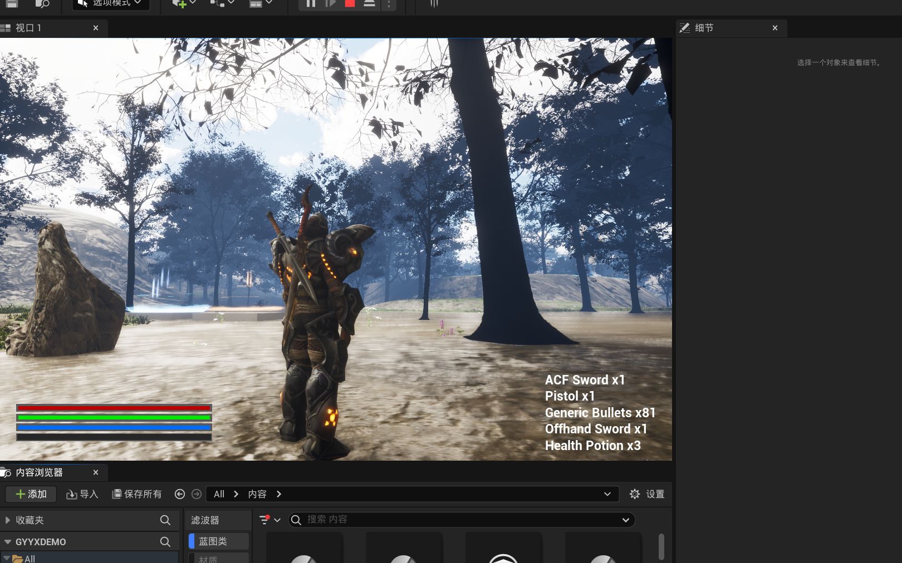Open the add actor (green plus) menu
902x563 pixels.
pos(179,3)
